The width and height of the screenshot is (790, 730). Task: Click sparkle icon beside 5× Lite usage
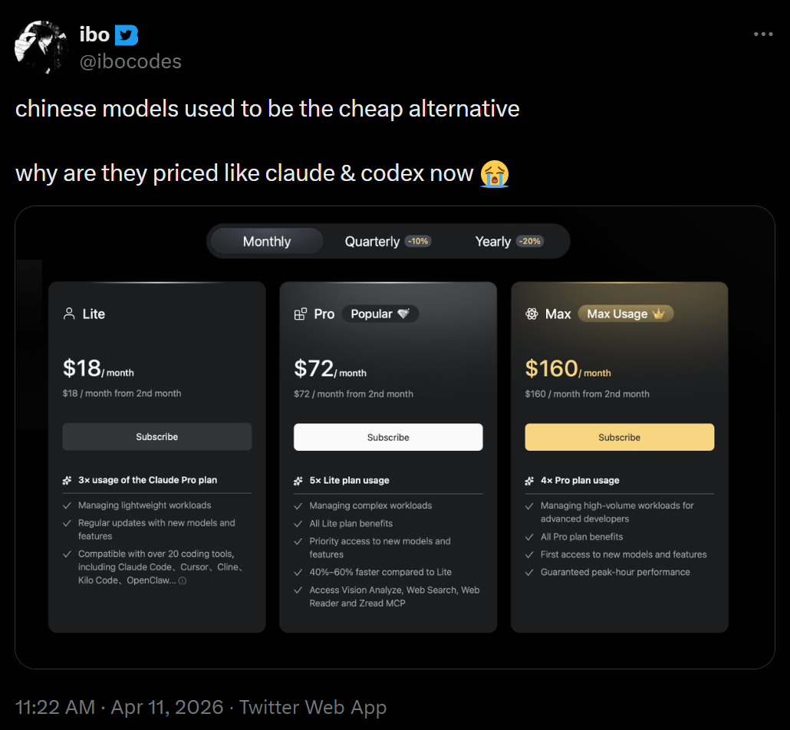tap(298, 481)
